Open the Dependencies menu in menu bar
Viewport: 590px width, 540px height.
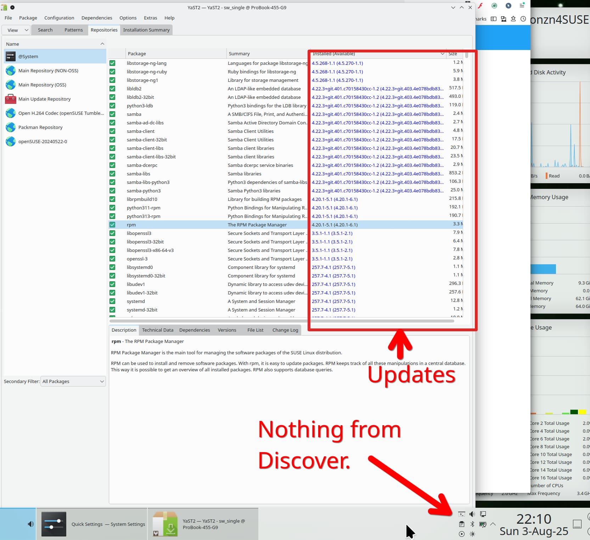(97, 18)
